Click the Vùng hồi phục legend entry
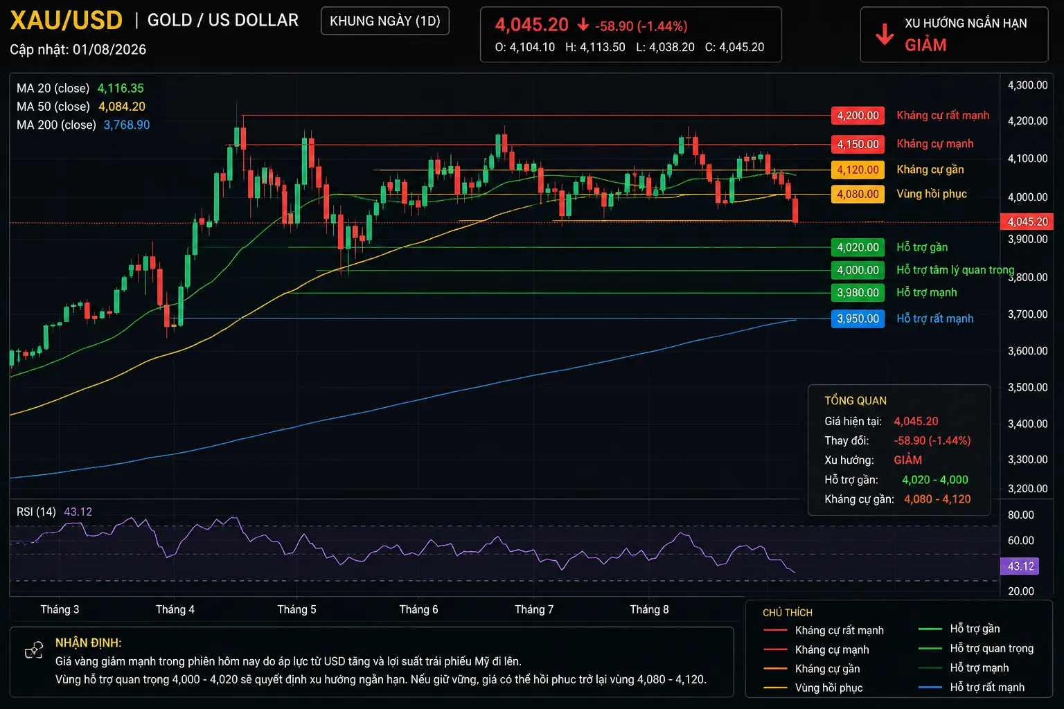Screen dimensions: 1064x709 click(813, 688)
